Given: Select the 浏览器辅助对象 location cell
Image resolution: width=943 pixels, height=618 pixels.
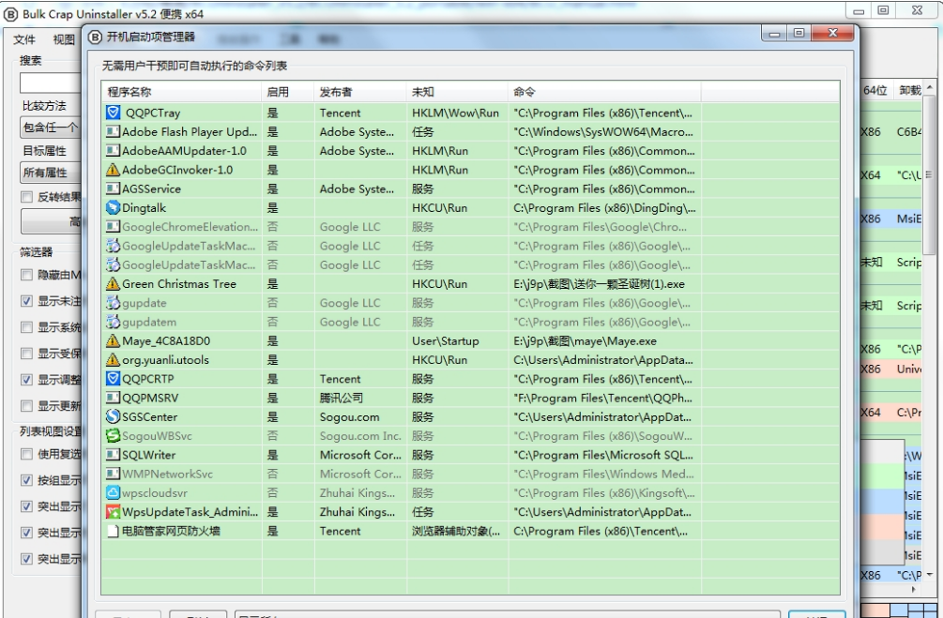Looking at the screenshot, I should point(457,531).
